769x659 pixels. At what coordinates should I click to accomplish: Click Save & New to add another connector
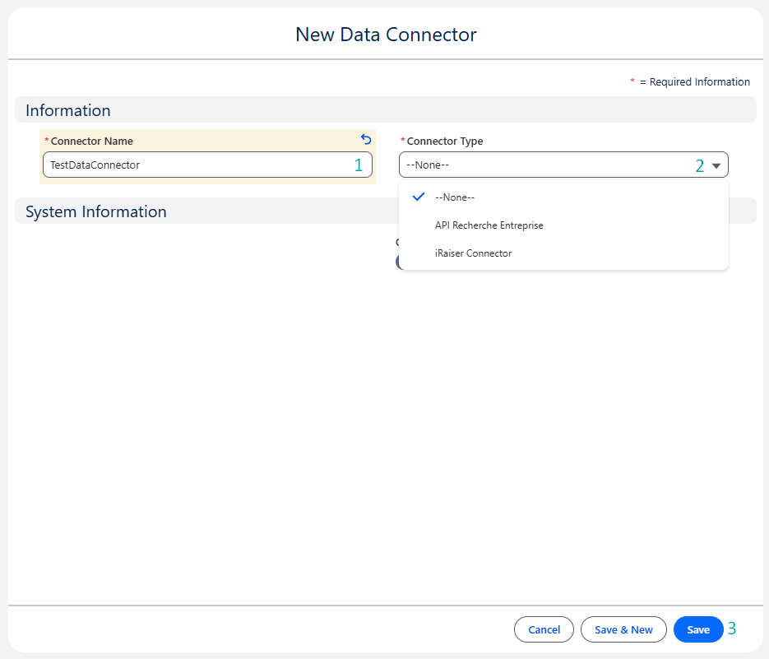point(623,629)
